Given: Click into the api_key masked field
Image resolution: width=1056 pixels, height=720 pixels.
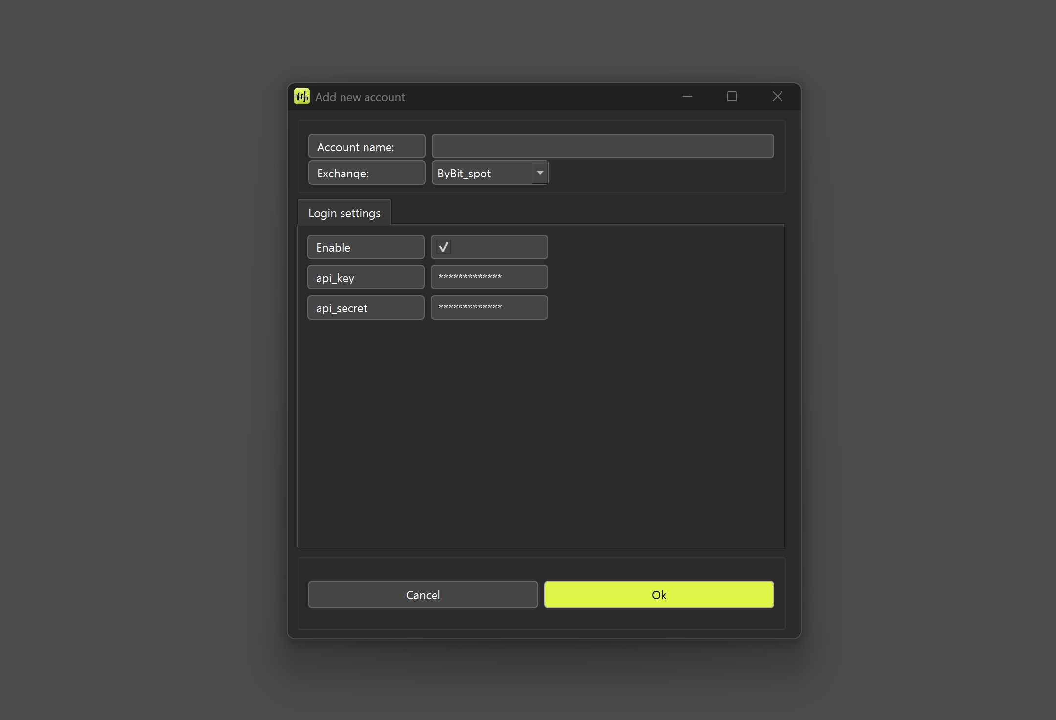Looking at the screenshot, I should 488,277.
